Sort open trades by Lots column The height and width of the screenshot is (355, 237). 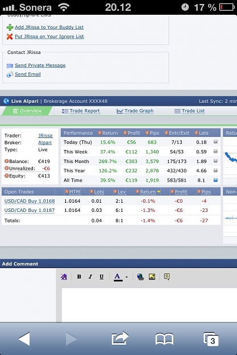tap(99, 192)
